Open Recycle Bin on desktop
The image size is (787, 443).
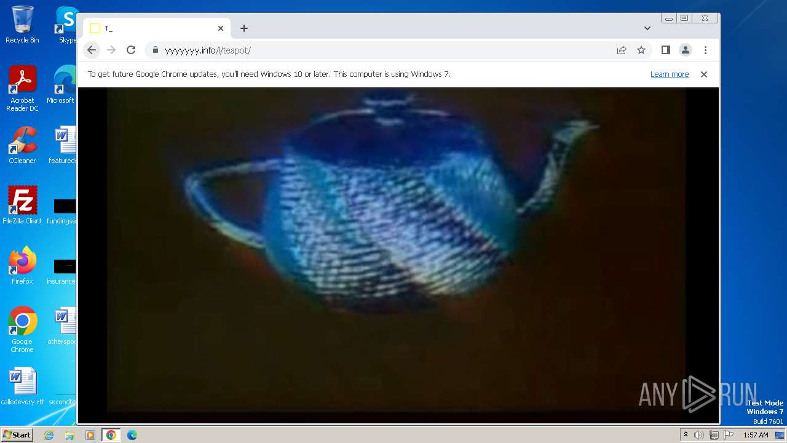(22, 25)
